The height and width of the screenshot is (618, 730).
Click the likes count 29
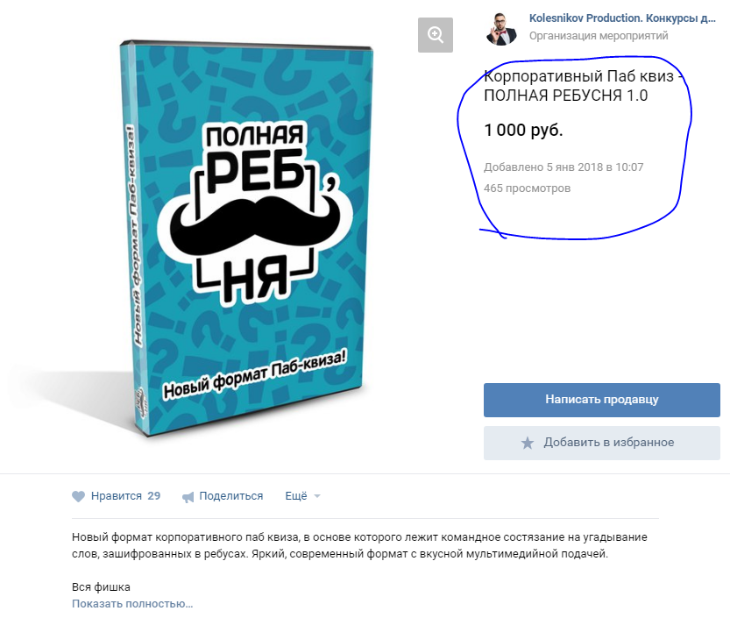(154, 496)
